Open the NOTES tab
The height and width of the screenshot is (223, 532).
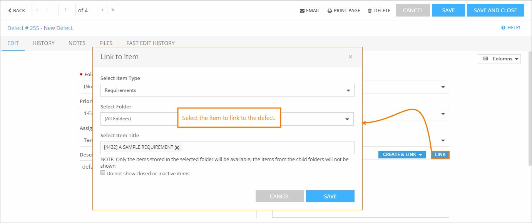coord(77,43)
